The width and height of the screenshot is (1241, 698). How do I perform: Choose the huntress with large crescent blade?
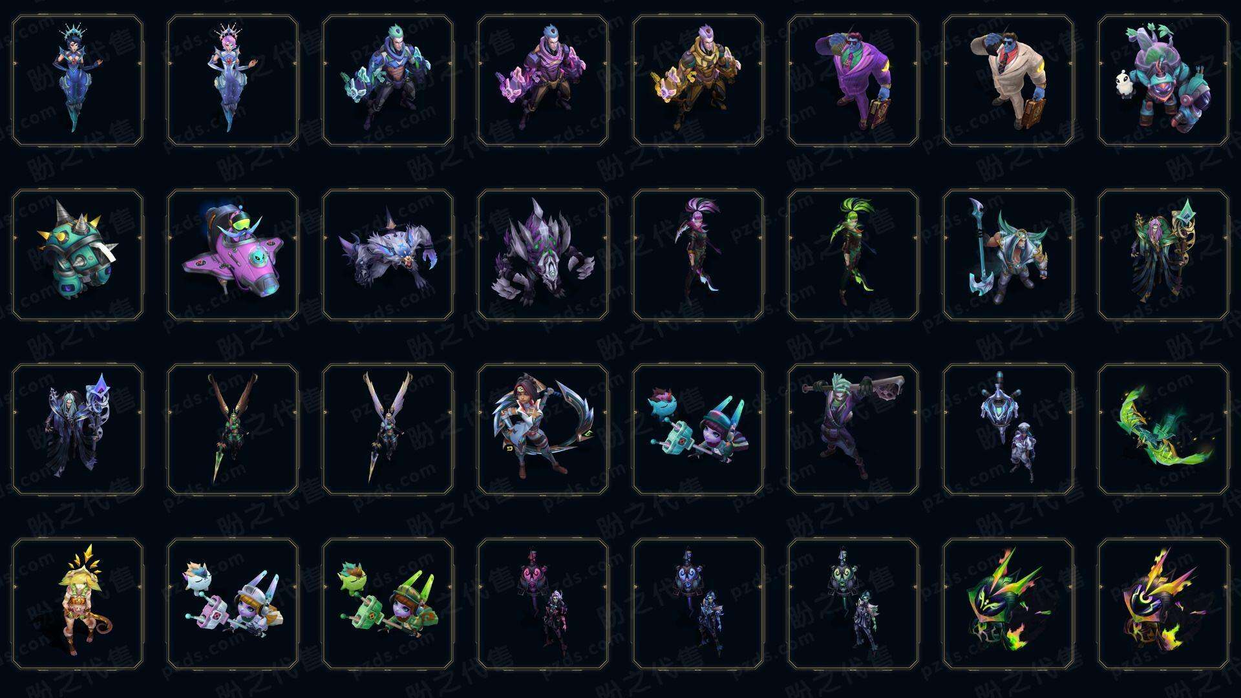[543, 429]
